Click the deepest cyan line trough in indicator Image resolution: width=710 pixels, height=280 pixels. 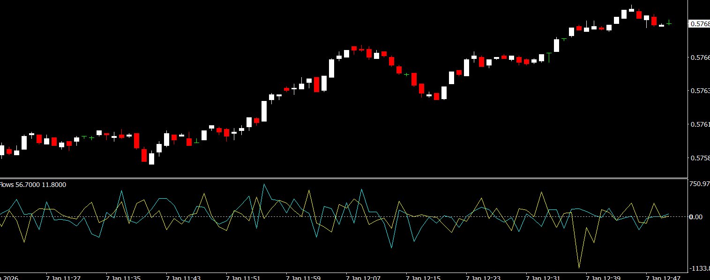point(391,247)
